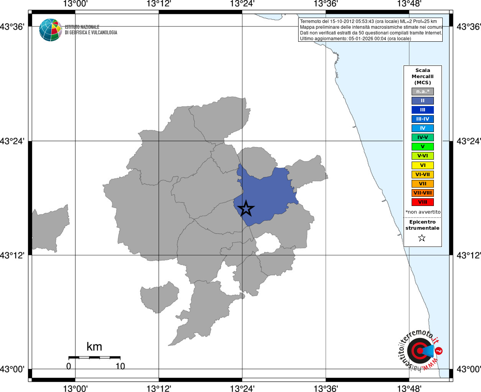Select the orange VII legend swatch
The image size is (481, 392).
coord(423,184)
